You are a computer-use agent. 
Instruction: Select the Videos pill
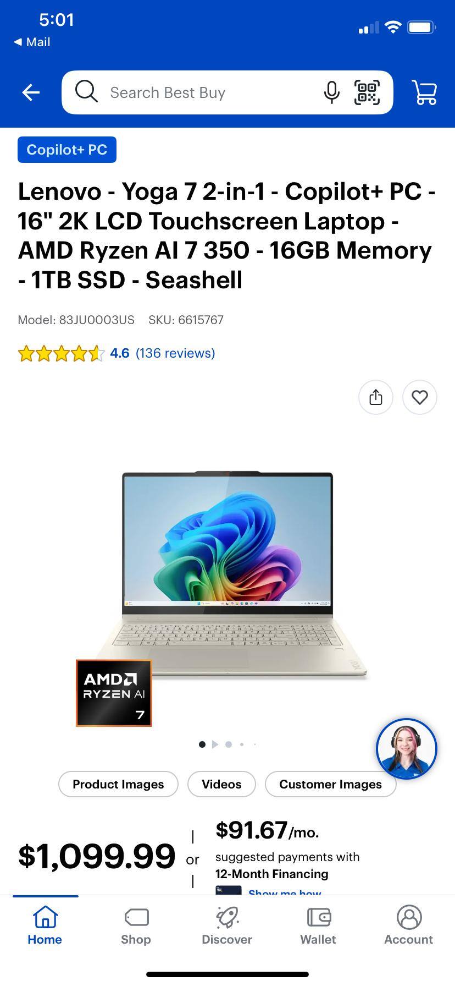tap(221, 784)
